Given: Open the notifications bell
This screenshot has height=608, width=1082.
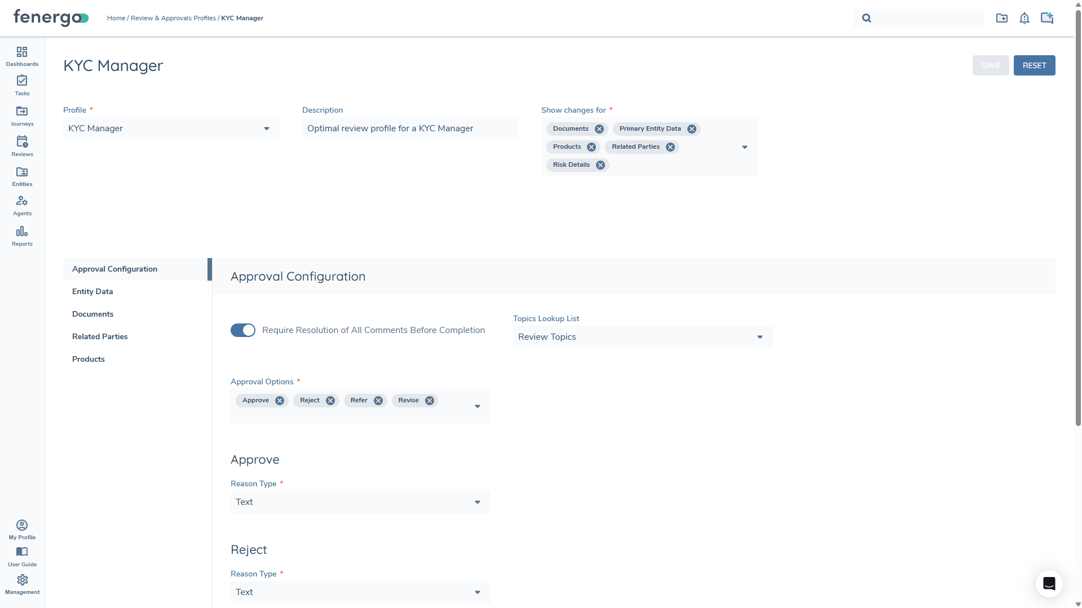Looking at the screenshot, I should point(1024,18).
